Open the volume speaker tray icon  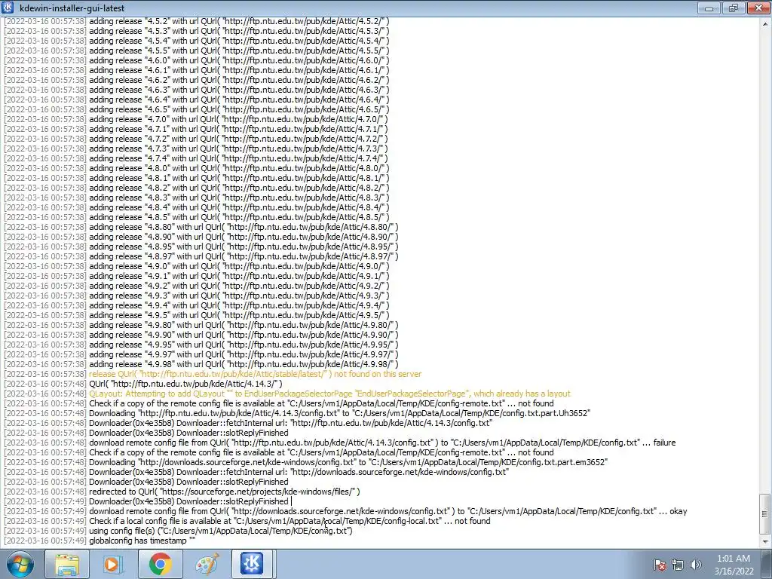tap(696, 565)
